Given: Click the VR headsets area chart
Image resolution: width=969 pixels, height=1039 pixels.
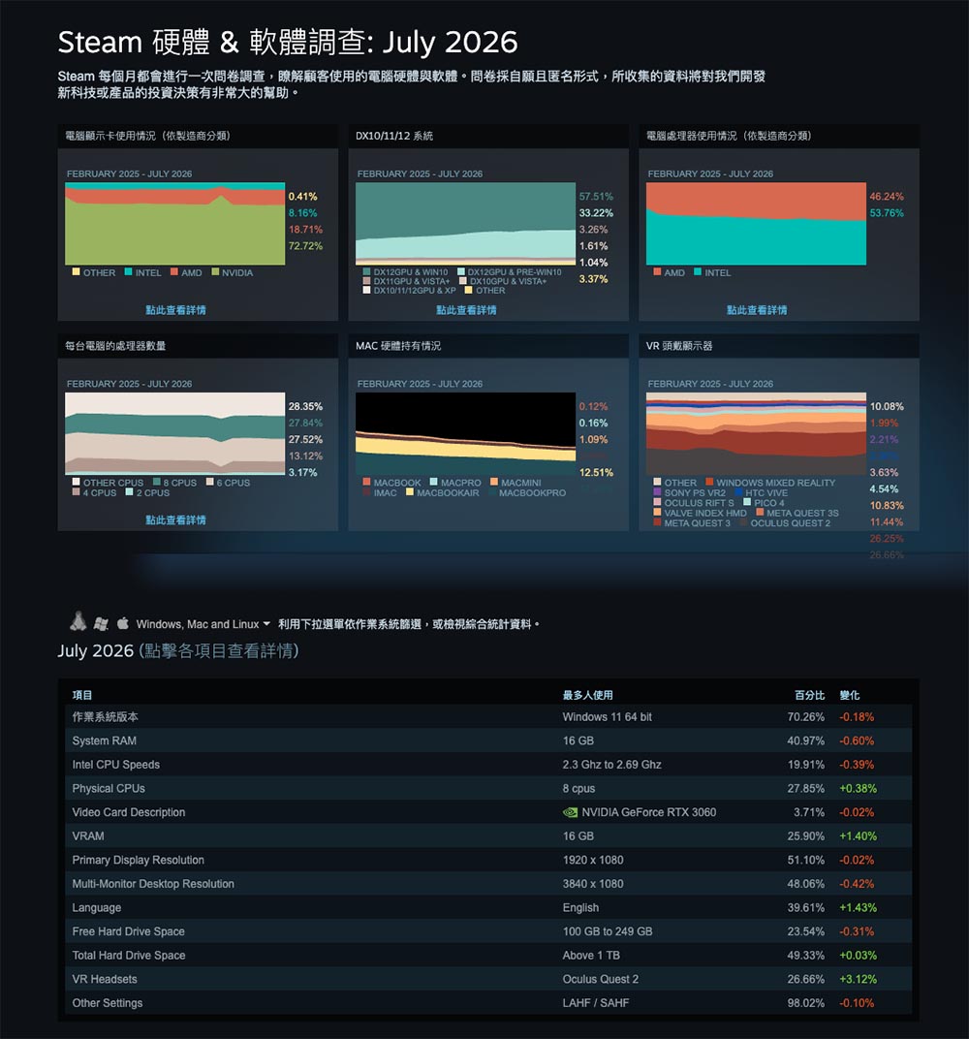Looking at the screenshot, I should click(757, 433).
